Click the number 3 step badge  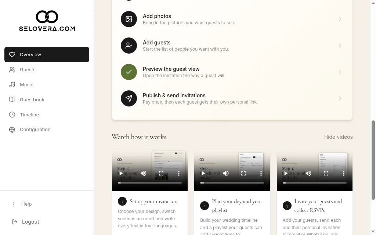tap(287, 206)
